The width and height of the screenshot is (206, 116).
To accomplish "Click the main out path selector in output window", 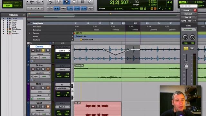I will [189, 14].
